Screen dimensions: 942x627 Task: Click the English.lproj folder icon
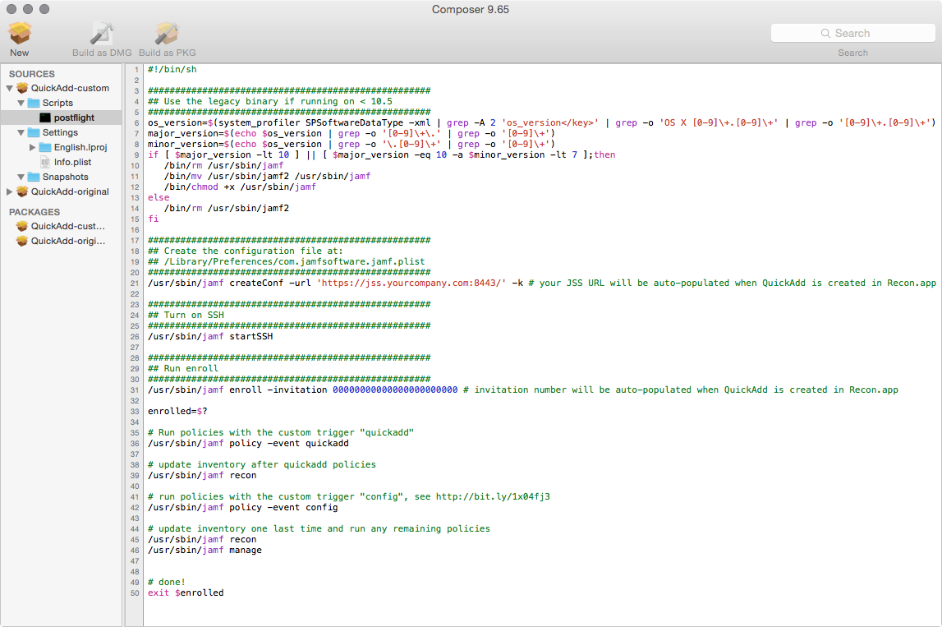(45, 147)
